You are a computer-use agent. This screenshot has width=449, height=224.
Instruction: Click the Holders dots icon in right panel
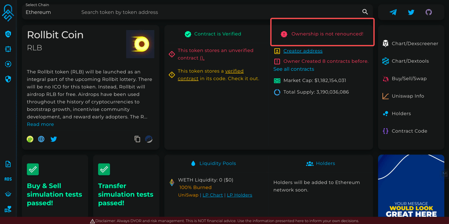[x=385, y=113]
